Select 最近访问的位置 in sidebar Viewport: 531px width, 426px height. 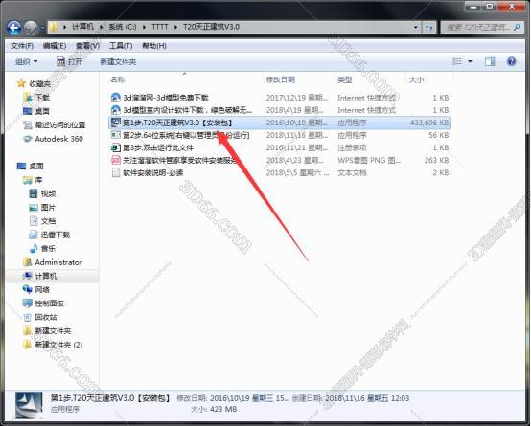pyautogui.click(x=60, y=124)
